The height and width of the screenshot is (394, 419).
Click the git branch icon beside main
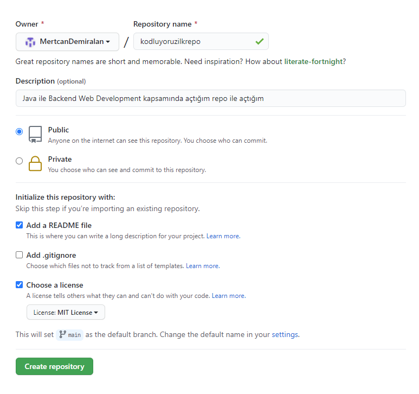coord(62,334)
